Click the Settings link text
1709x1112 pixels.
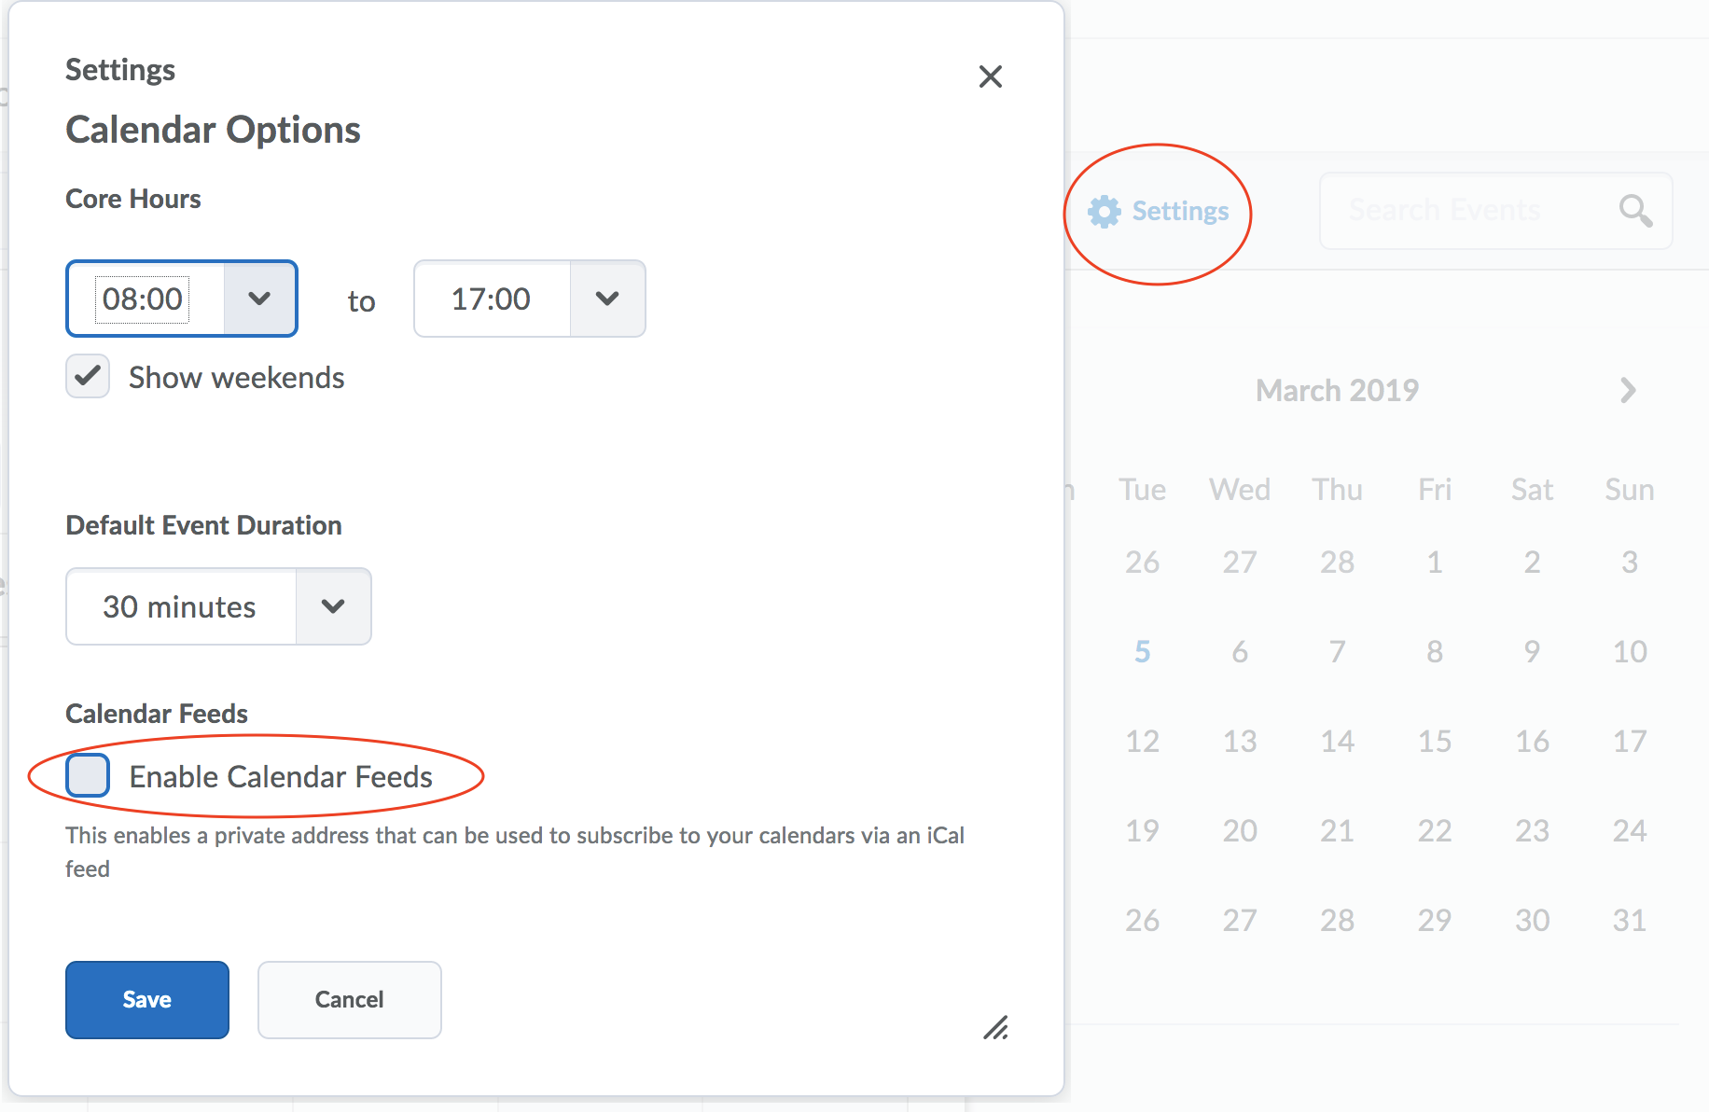coord(1180,212)
